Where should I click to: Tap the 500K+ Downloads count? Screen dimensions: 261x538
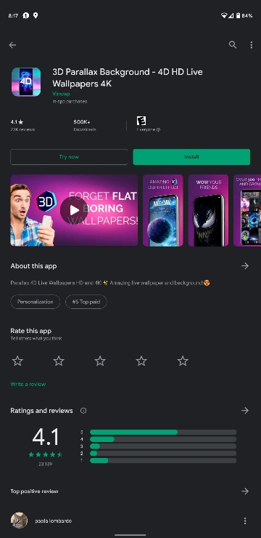85,125
